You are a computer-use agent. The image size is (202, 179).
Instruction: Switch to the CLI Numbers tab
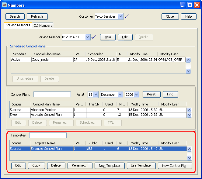43,26
